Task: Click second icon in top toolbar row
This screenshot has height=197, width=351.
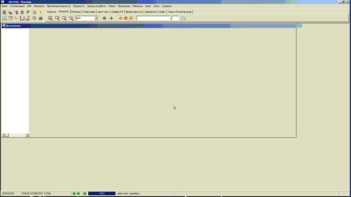Action: click(x=10, y=12)
